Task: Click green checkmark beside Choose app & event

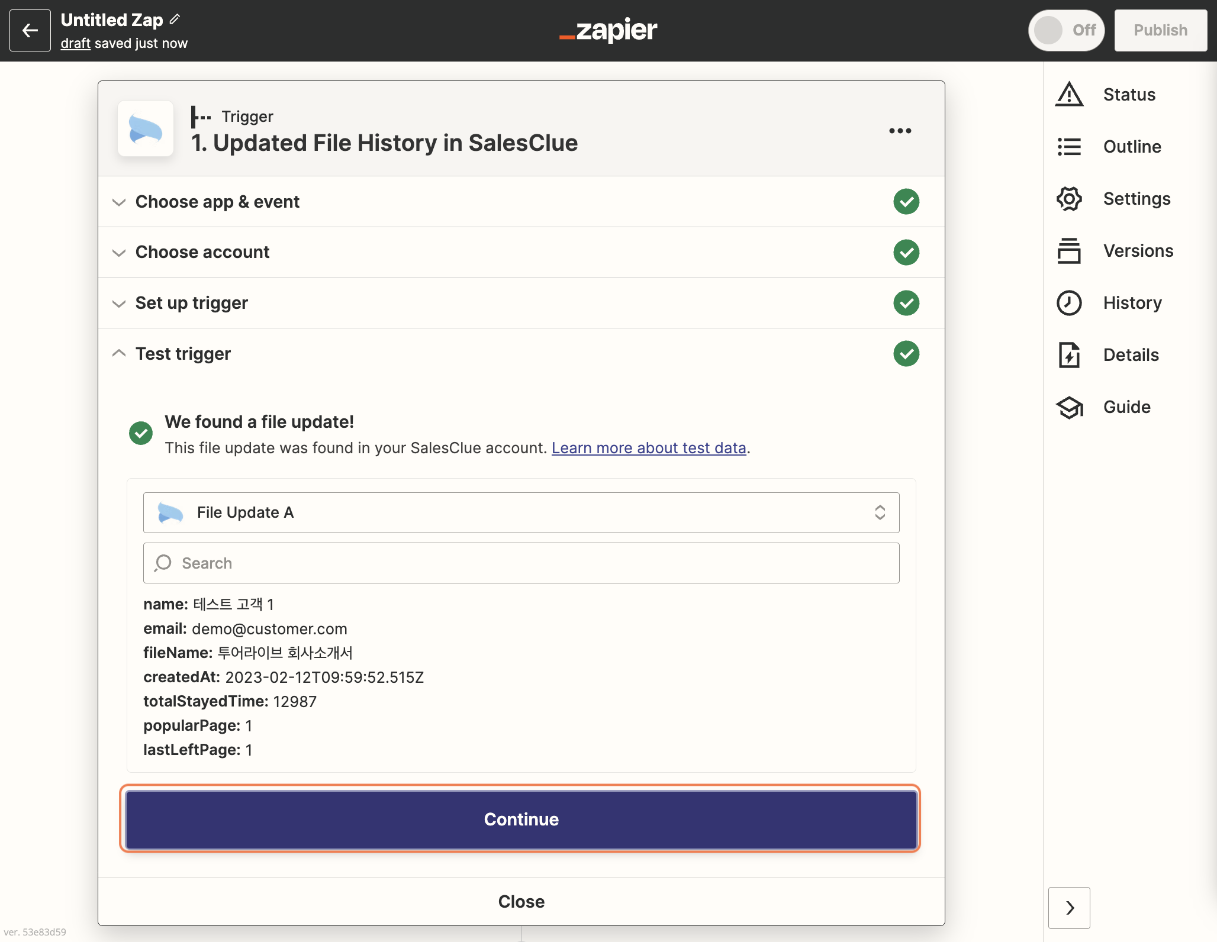Action: (906, 202)
